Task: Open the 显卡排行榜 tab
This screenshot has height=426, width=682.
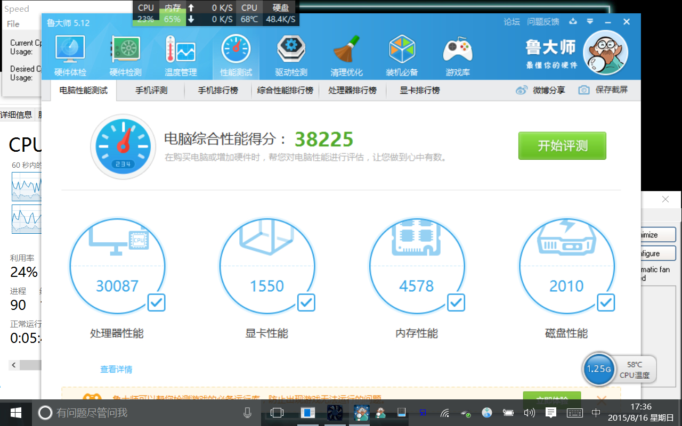Action: tap(420, 91)
